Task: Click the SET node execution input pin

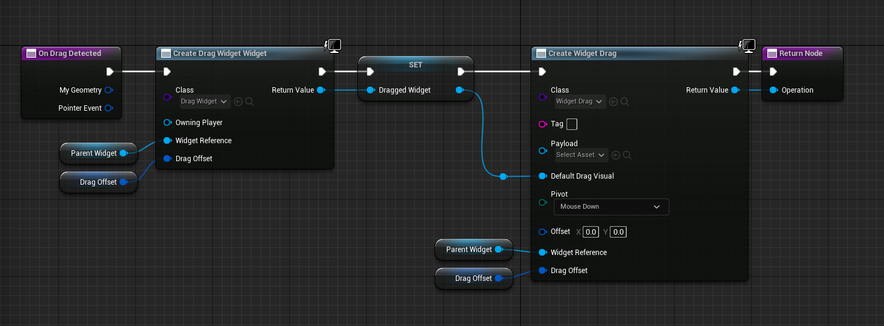Action: point(370,72)
